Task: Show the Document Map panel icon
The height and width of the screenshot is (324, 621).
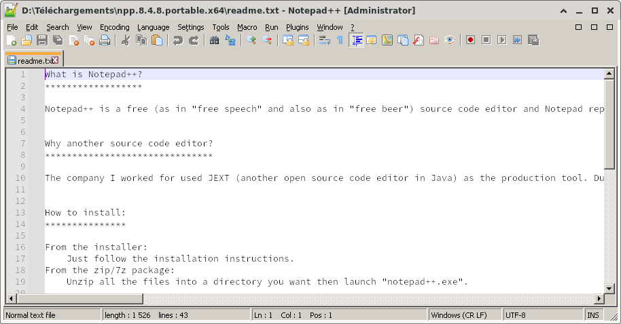Action: (x=387, y=40)
